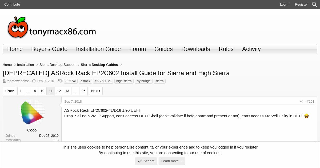Go to the Next page
The image size is (320, 168).
pyautogui.click(x=96, y=91)
